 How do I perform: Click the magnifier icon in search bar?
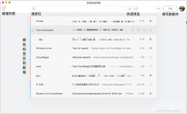pos(34,9)
